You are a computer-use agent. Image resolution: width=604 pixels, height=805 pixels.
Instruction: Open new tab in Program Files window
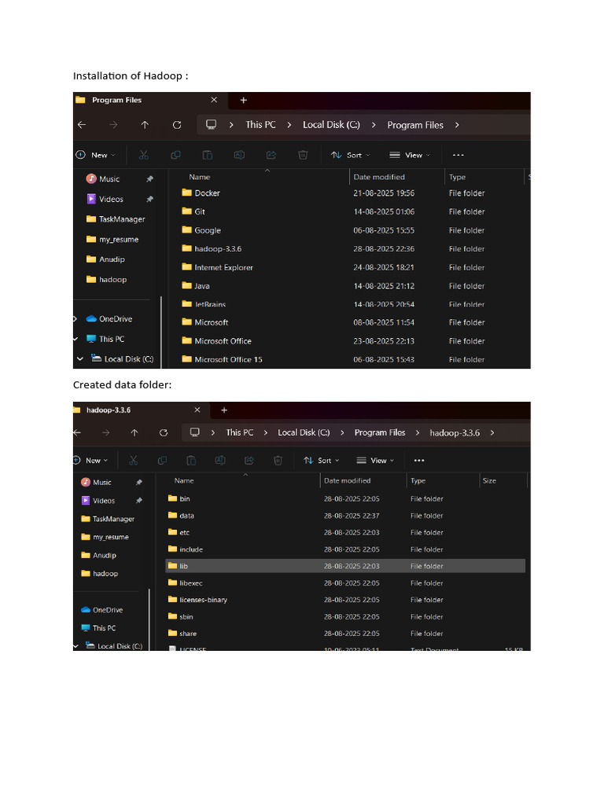click(244, 100)
